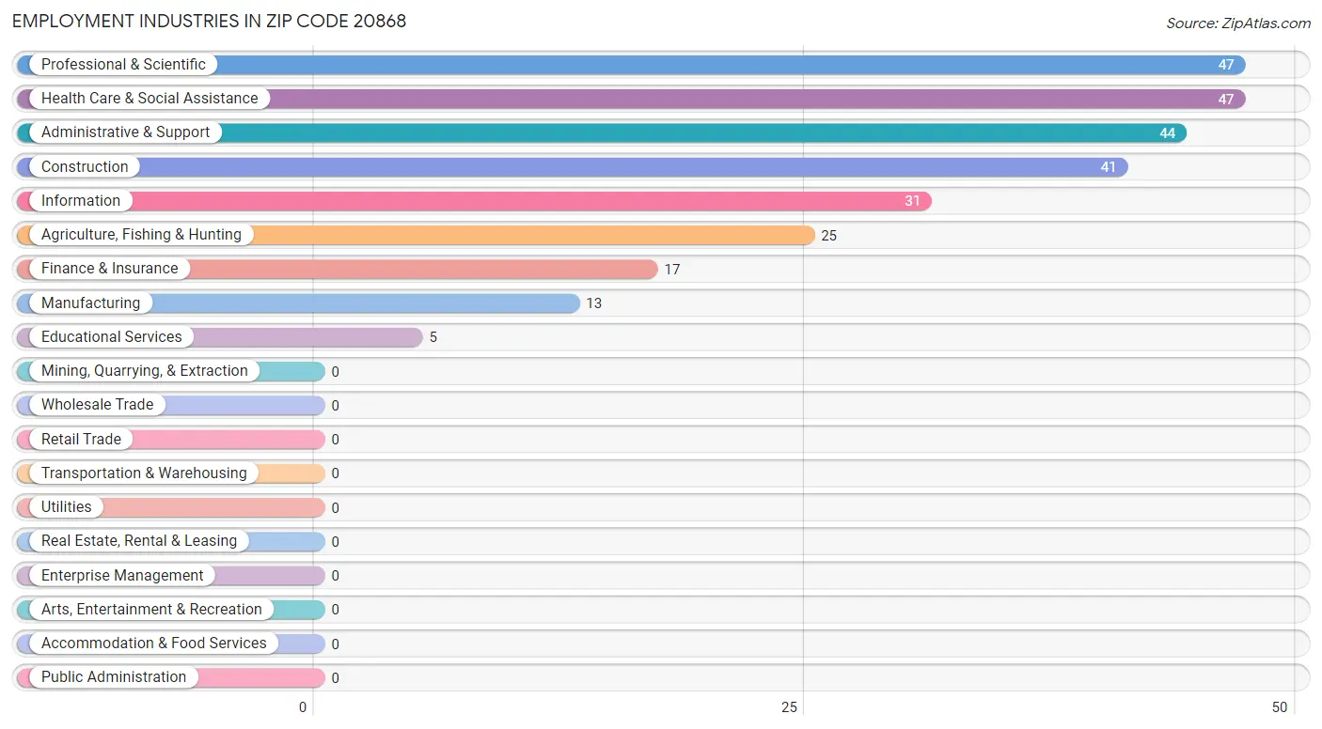Screen dimensions: 1322x729
Task: Select the Arts, Entertainment & Recreation label
Action: [x=151, y=610]
